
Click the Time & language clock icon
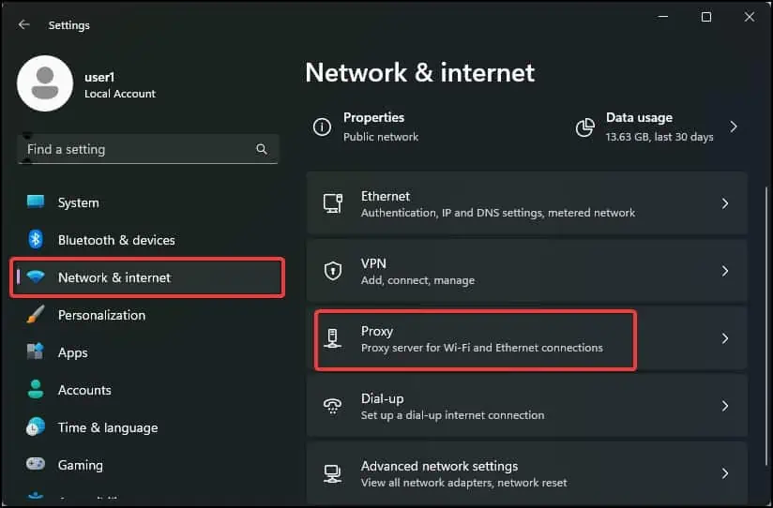point(36,427)
